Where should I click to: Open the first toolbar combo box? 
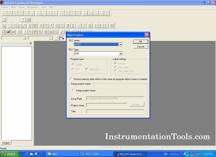pyautogui.click(x=24, y=38)
